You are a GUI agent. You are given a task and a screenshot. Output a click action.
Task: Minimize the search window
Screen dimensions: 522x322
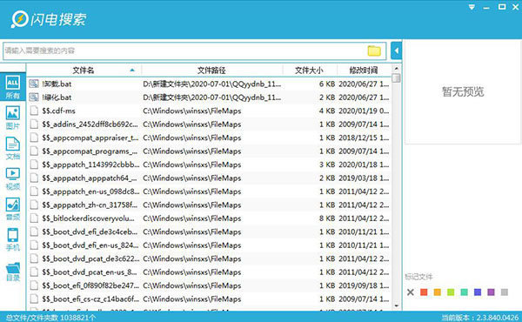pos(486,7)
